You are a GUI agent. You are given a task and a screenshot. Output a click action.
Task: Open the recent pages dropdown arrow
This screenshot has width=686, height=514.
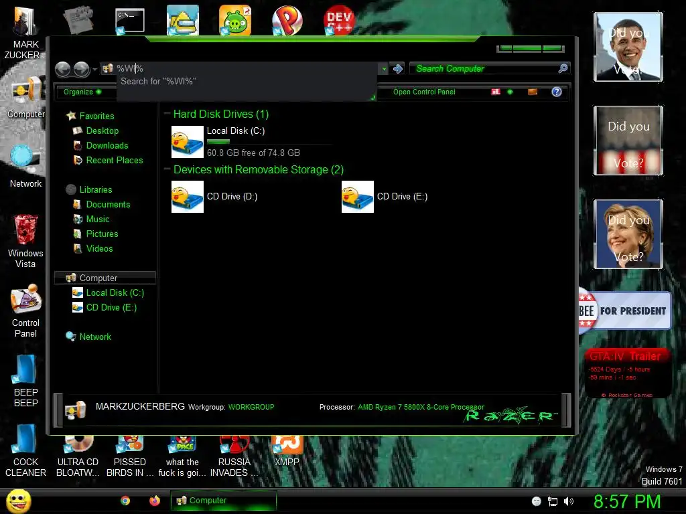click(x=94, y=69)
